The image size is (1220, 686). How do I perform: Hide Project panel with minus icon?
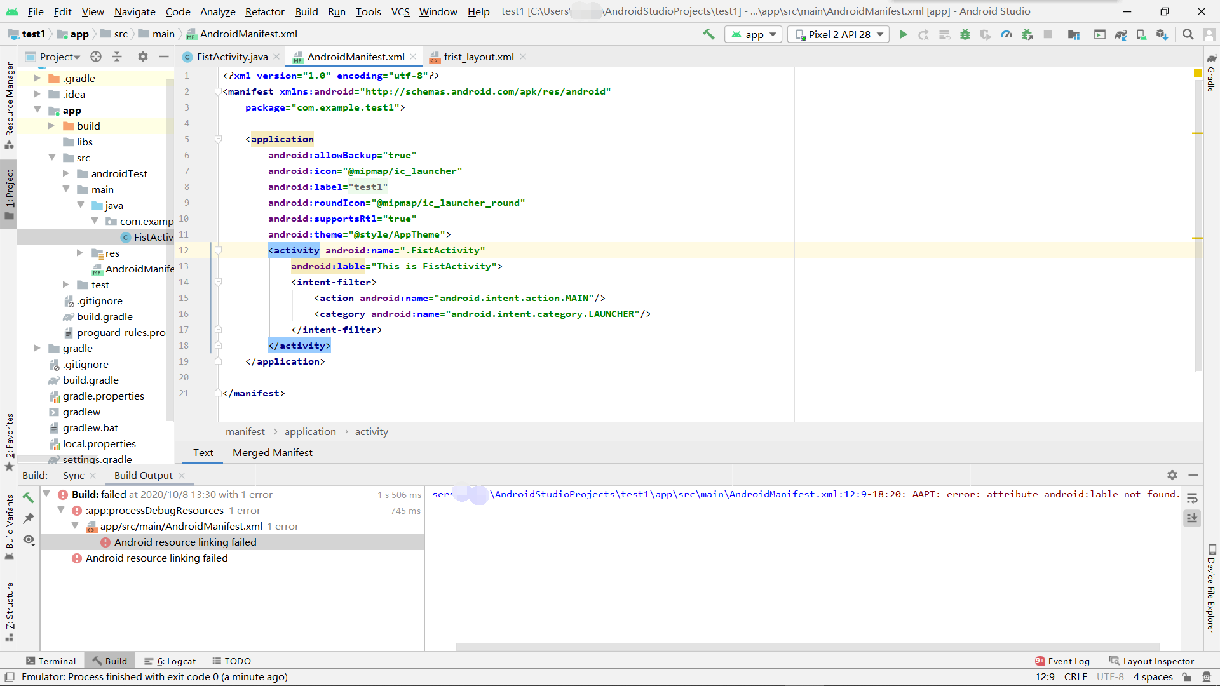click(163, 57)
